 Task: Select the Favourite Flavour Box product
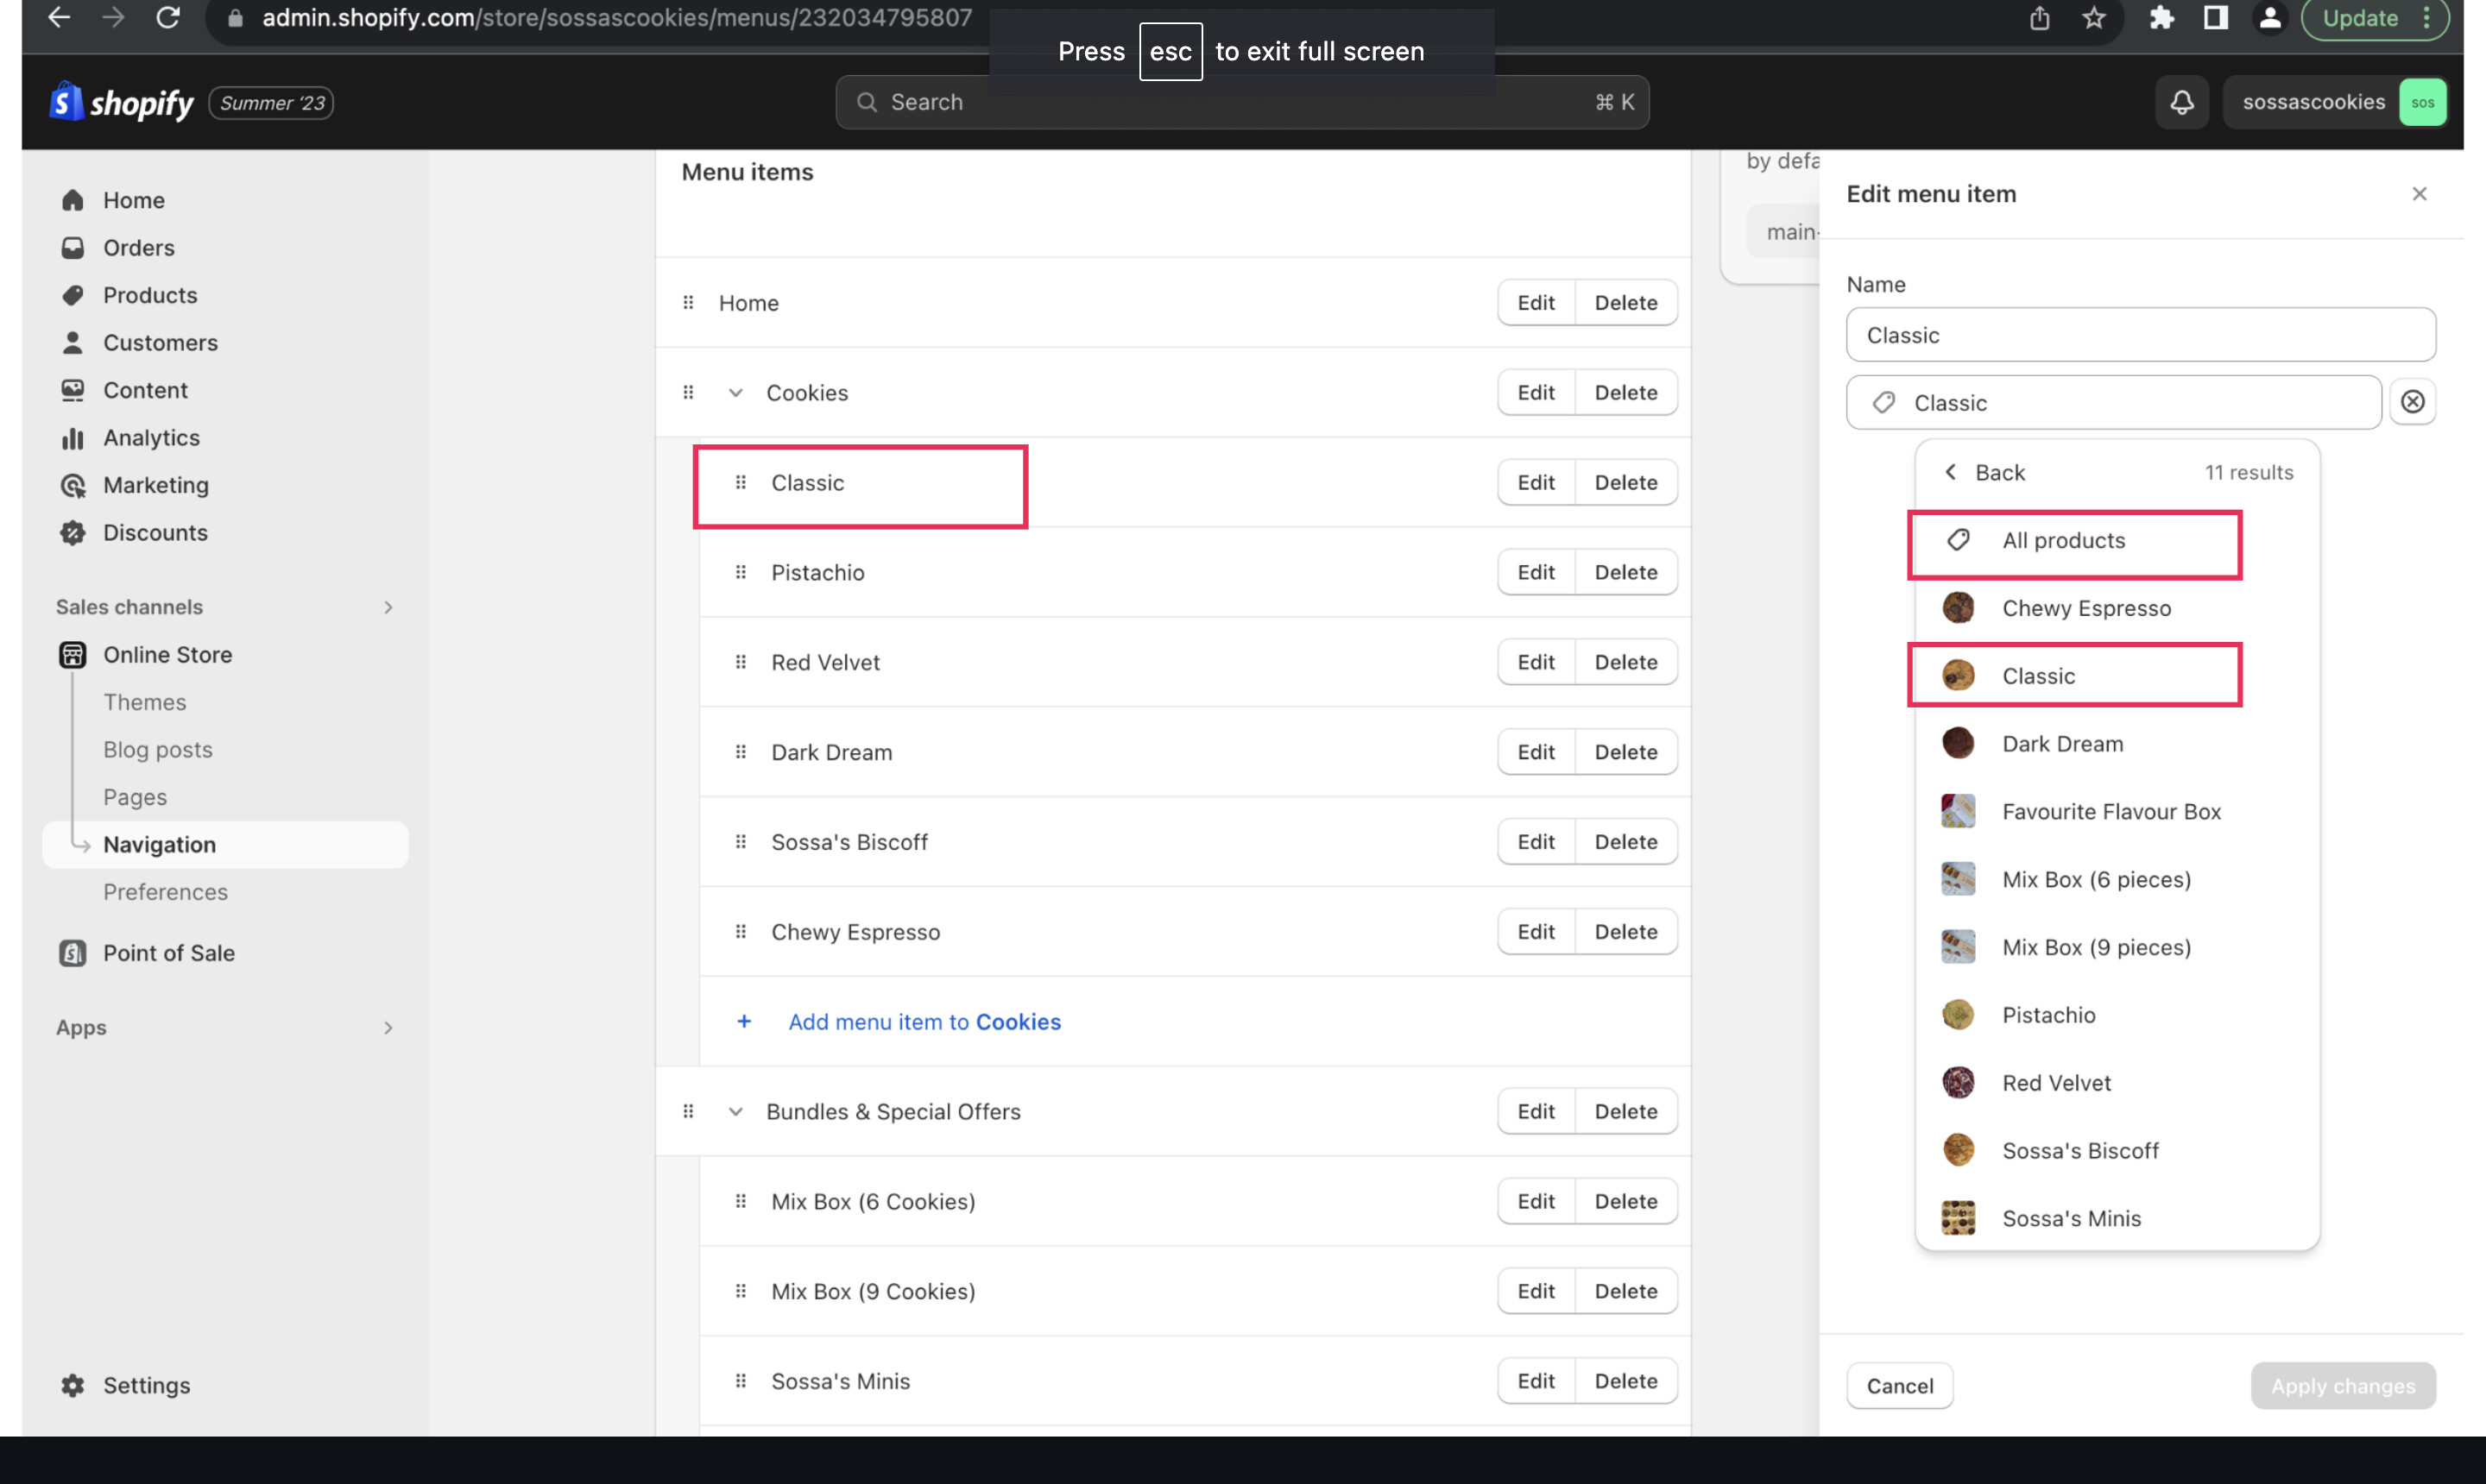pyautogui.click(x=2111, y=812)
